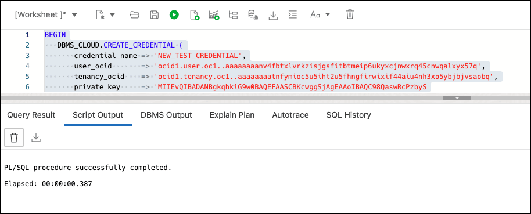Run statement with the green play button
Viewport: 531px width, 214px height.
point(174,14)
